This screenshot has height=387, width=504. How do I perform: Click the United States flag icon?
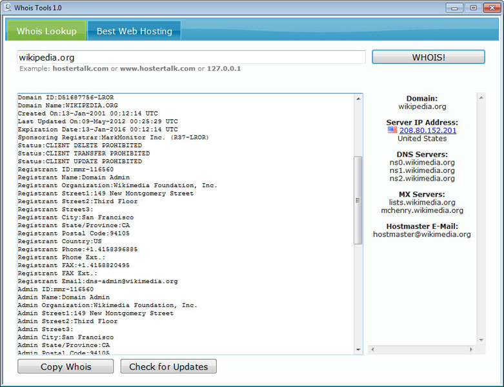coord(392,130)
